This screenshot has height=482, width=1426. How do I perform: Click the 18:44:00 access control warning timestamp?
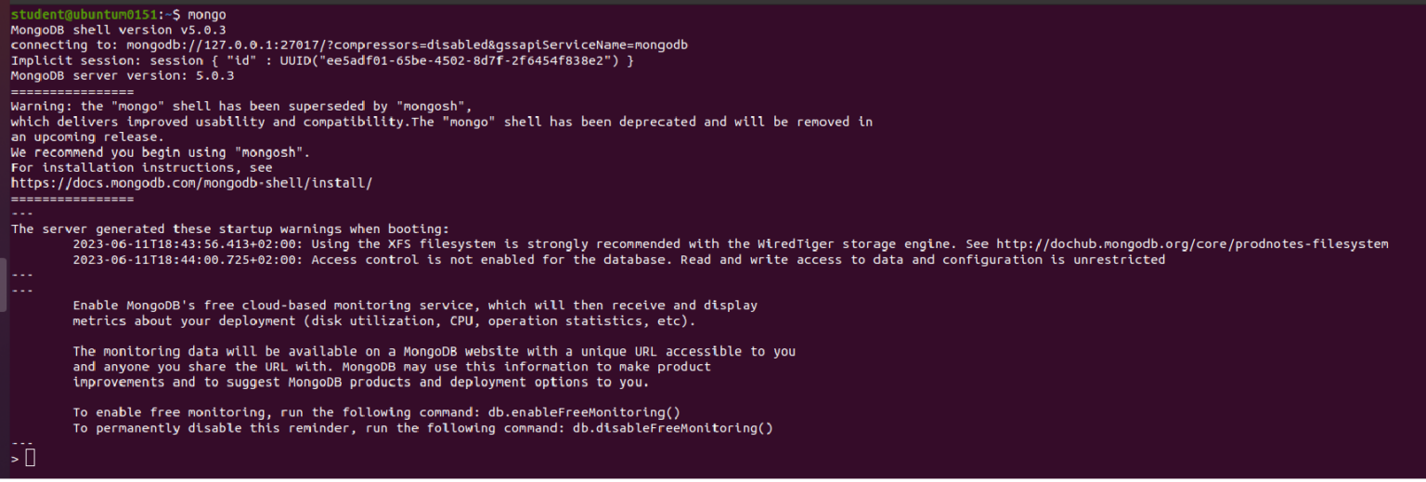(184, 260)
